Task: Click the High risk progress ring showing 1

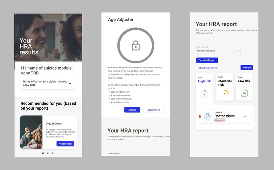Action: coord(204,95)
